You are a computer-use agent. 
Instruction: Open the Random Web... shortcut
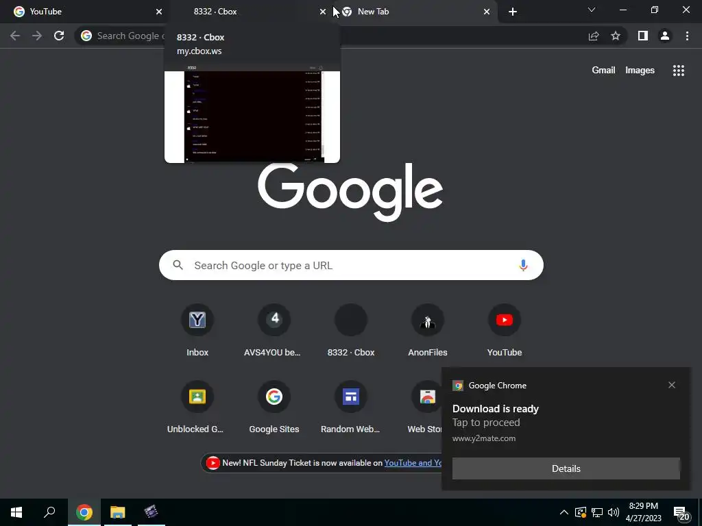(x=351, y=408)
